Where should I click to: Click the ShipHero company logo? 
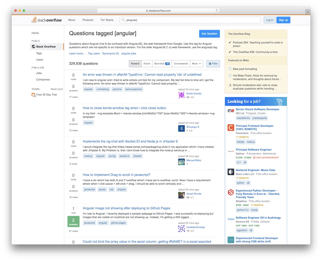click(x=231, y=192)
